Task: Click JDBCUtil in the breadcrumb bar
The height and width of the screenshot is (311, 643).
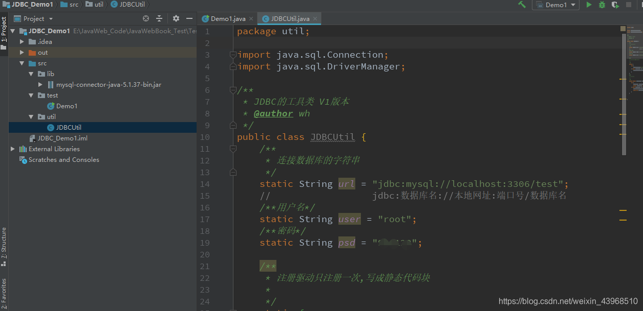Action: point(128,5)
